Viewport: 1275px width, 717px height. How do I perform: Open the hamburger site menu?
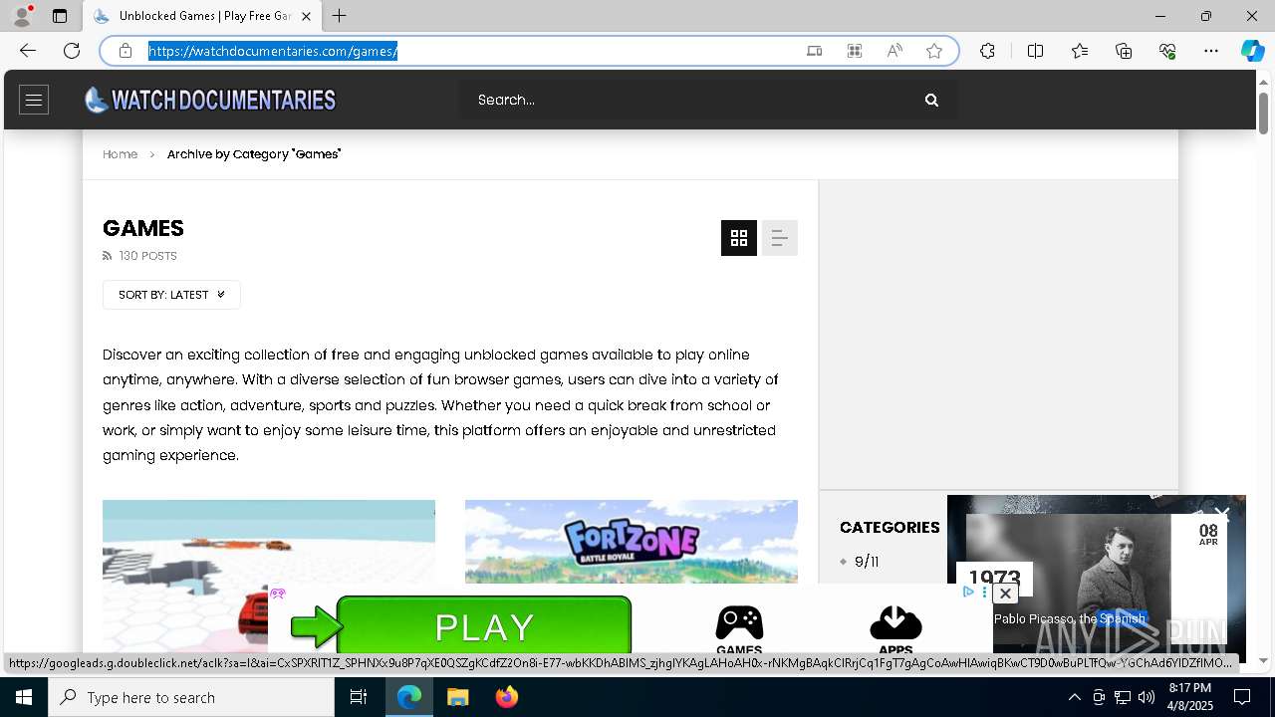[x=34, y=100]
